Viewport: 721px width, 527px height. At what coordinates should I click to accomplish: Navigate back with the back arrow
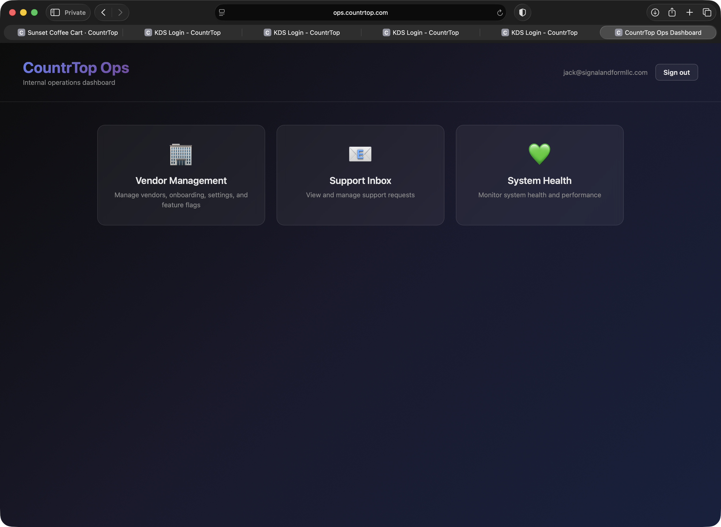pyautogui.click(x=103, y=12)
